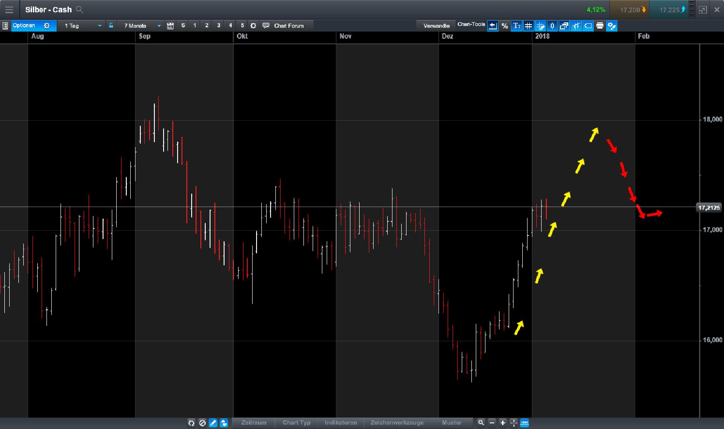The height and width of the screenshot is (429, 724).
Task: Click the chart settings pencil-gear icon
Action: click(x=611, y=25)
